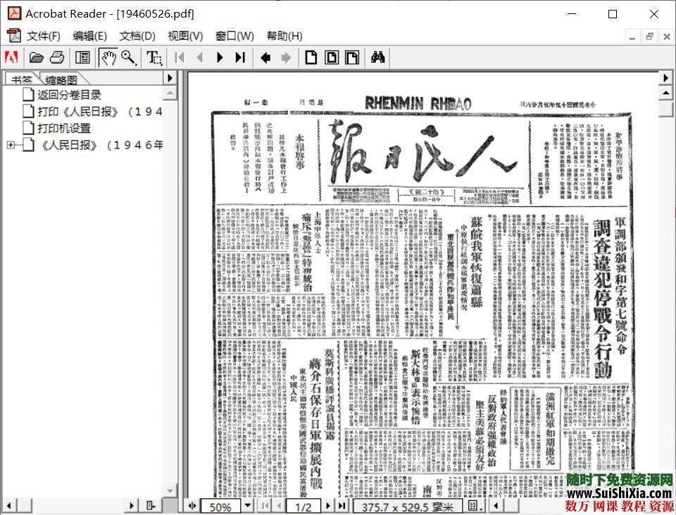Click the Print icon in the toolbar
This screenshot has height=515, width=676.
56,58
